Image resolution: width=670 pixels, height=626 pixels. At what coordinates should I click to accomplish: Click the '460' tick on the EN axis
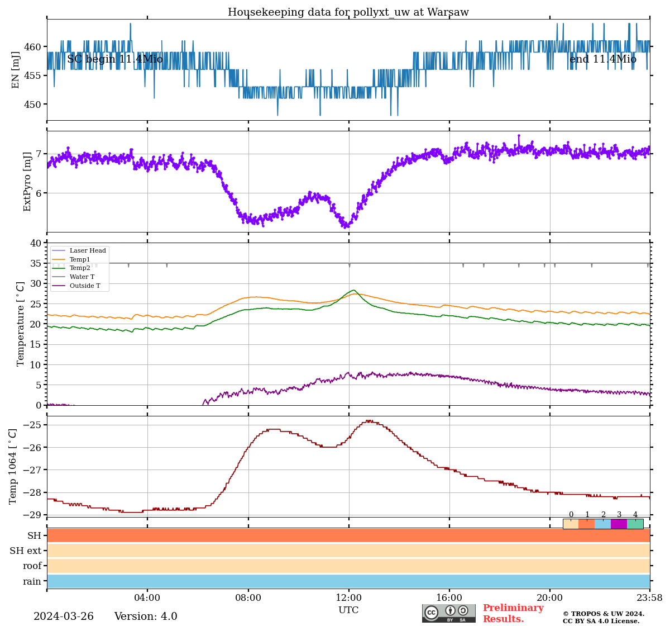[33, 46]
